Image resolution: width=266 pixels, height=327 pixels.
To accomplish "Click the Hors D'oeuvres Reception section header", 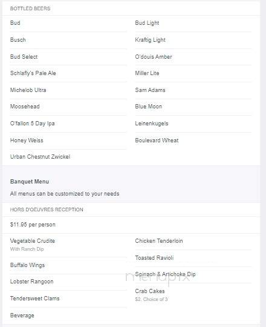I will [x=47, y=210].
